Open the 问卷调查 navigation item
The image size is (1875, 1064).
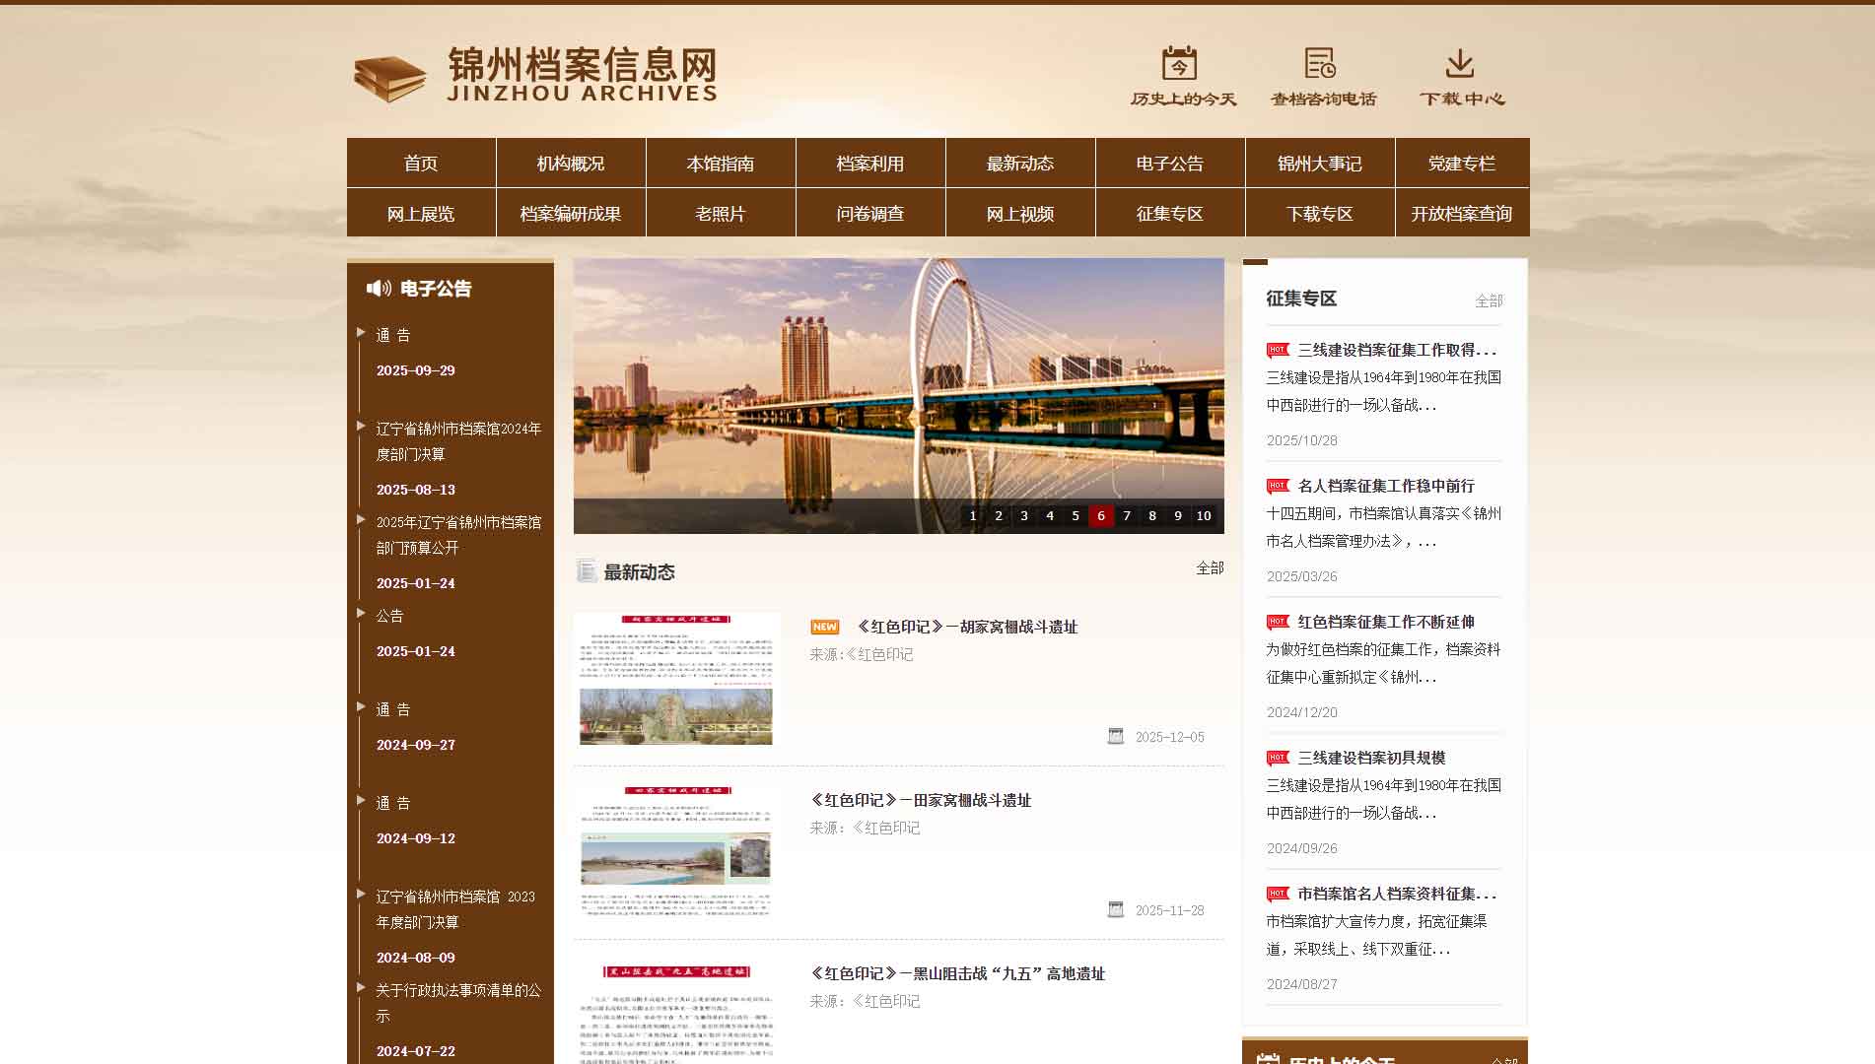coord(870,213)
